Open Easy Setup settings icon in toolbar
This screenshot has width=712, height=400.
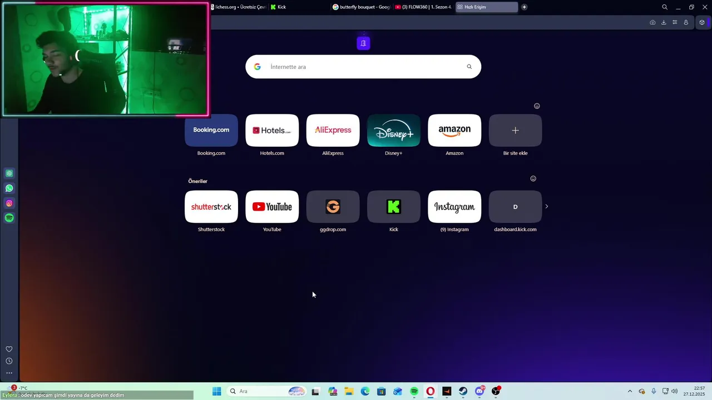[x=675, y=22]
